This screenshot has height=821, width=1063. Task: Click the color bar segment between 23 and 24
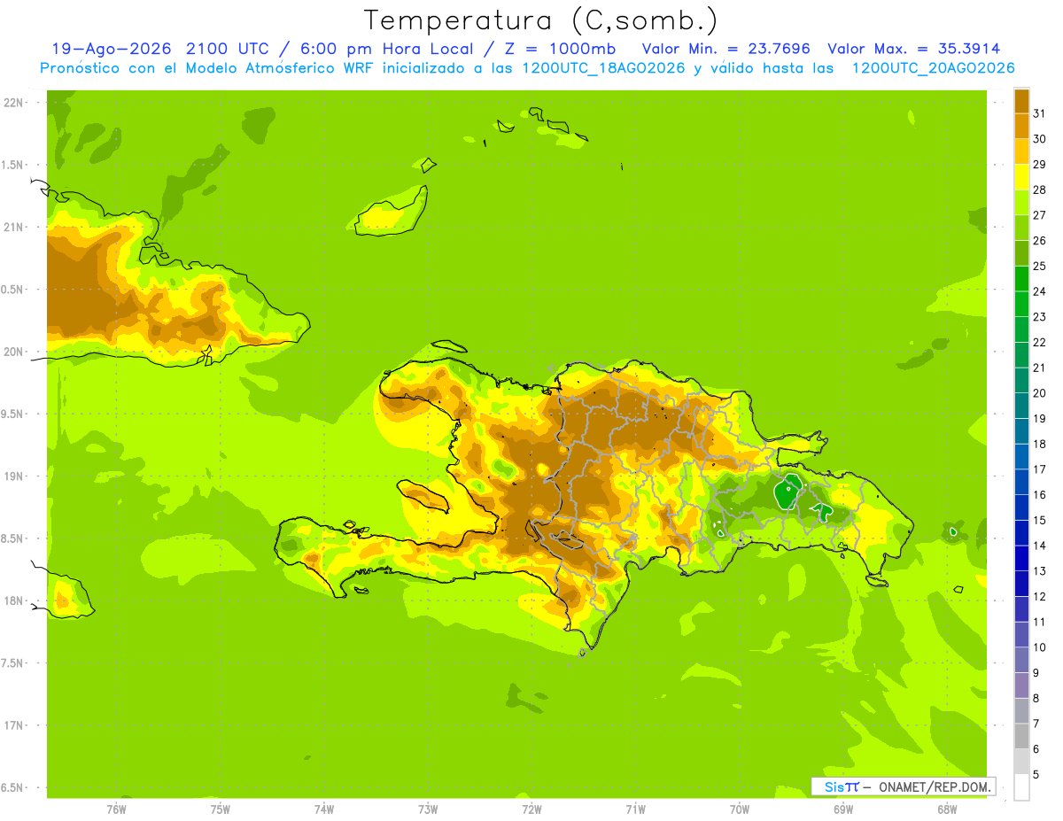(x=1021, y=304)
